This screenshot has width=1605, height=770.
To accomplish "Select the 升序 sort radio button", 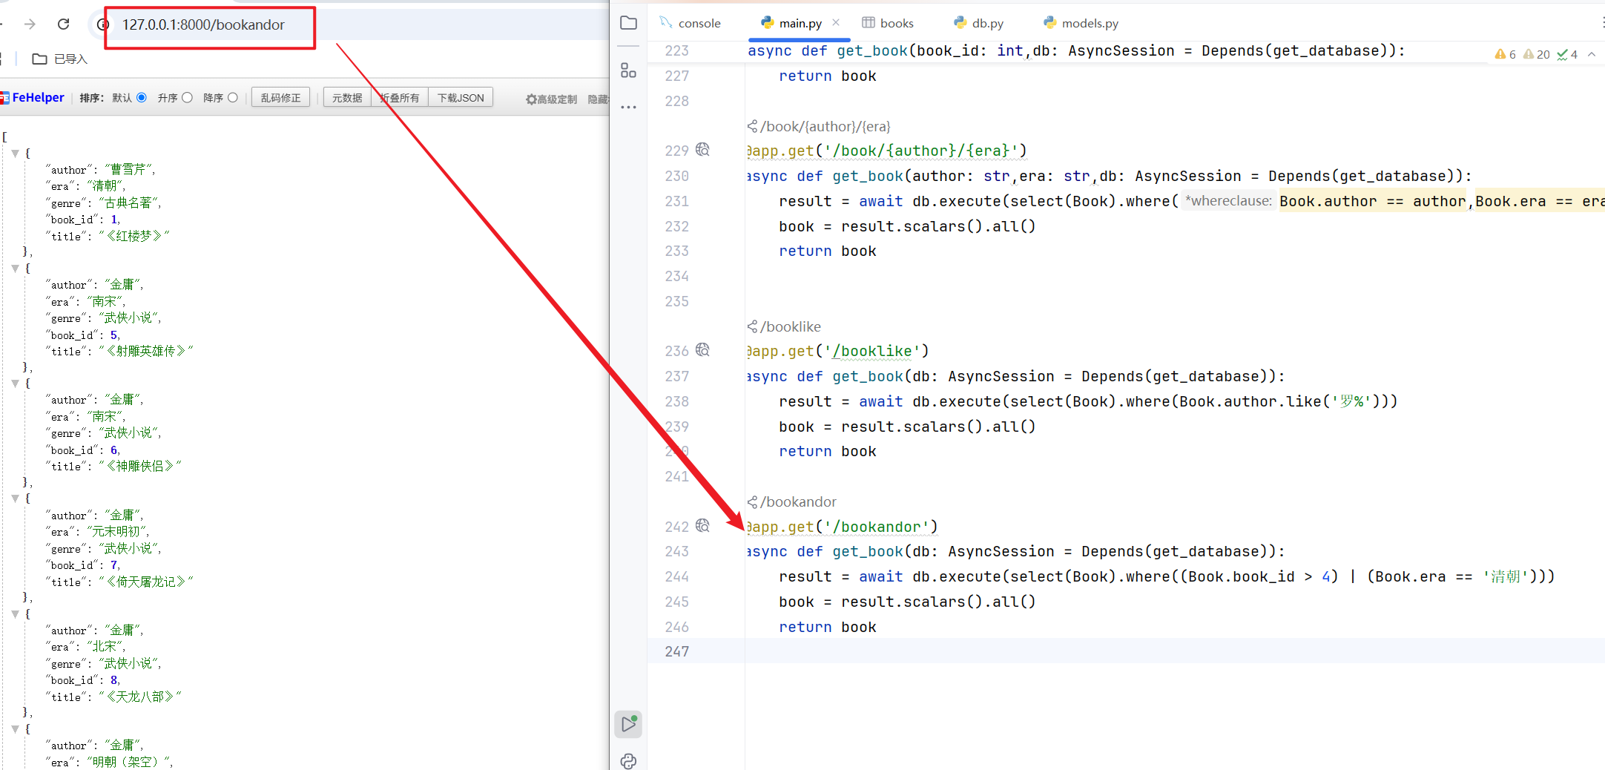I will [x=187, y=98].
